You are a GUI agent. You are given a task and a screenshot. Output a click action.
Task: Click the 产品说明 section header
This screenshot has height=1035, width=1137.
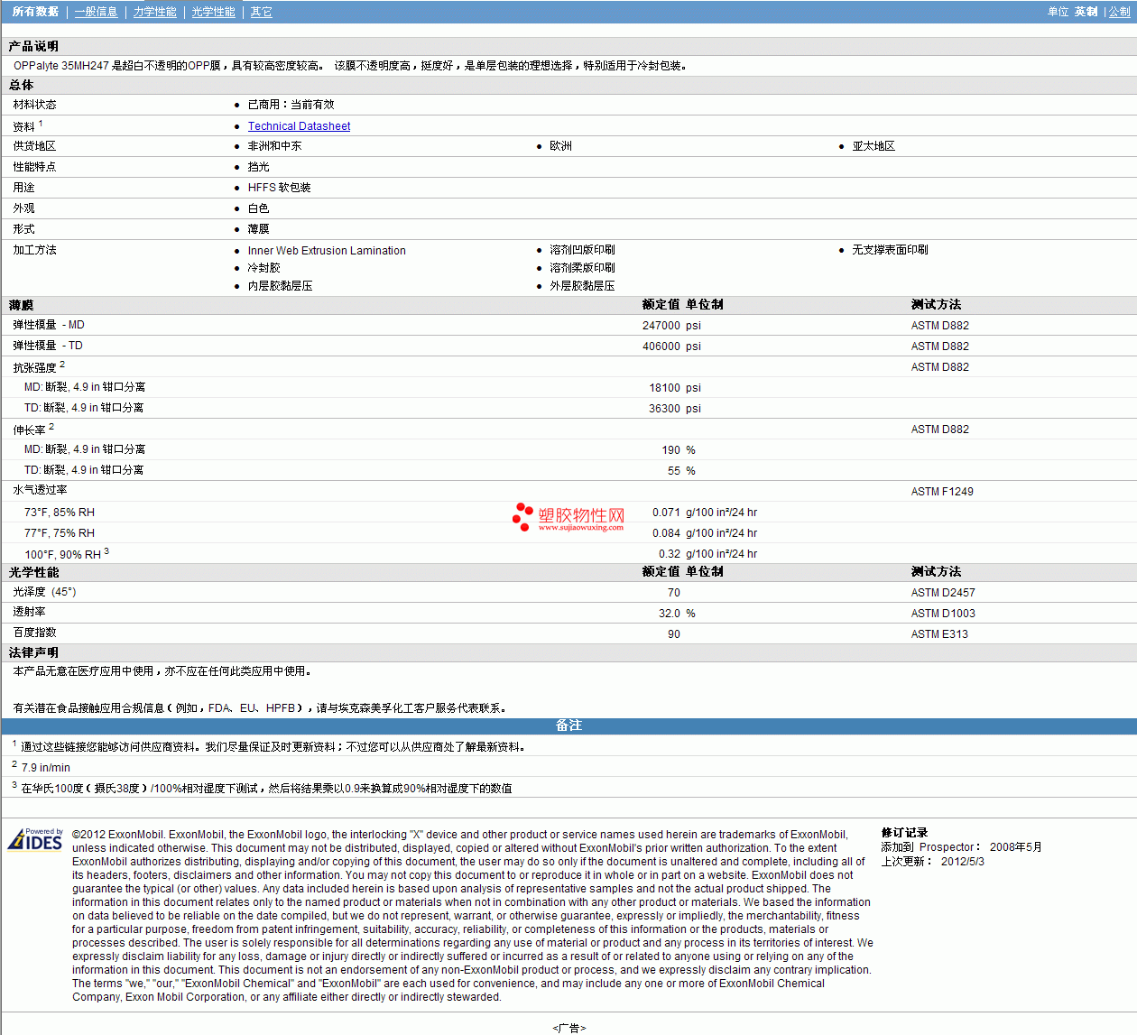[33, 46]
